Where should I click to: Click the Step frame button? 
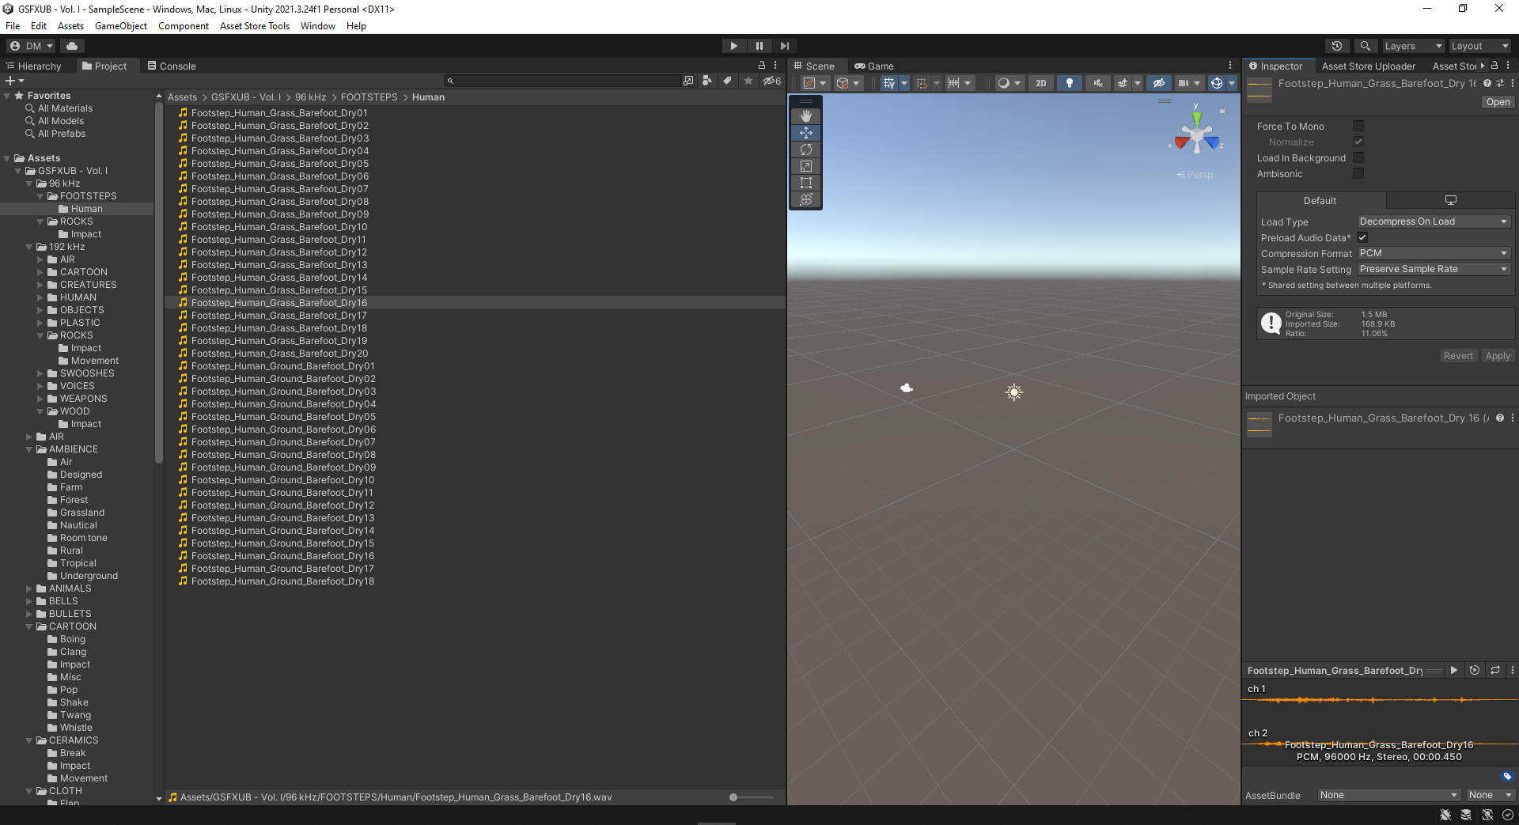[x=784, y=46]
